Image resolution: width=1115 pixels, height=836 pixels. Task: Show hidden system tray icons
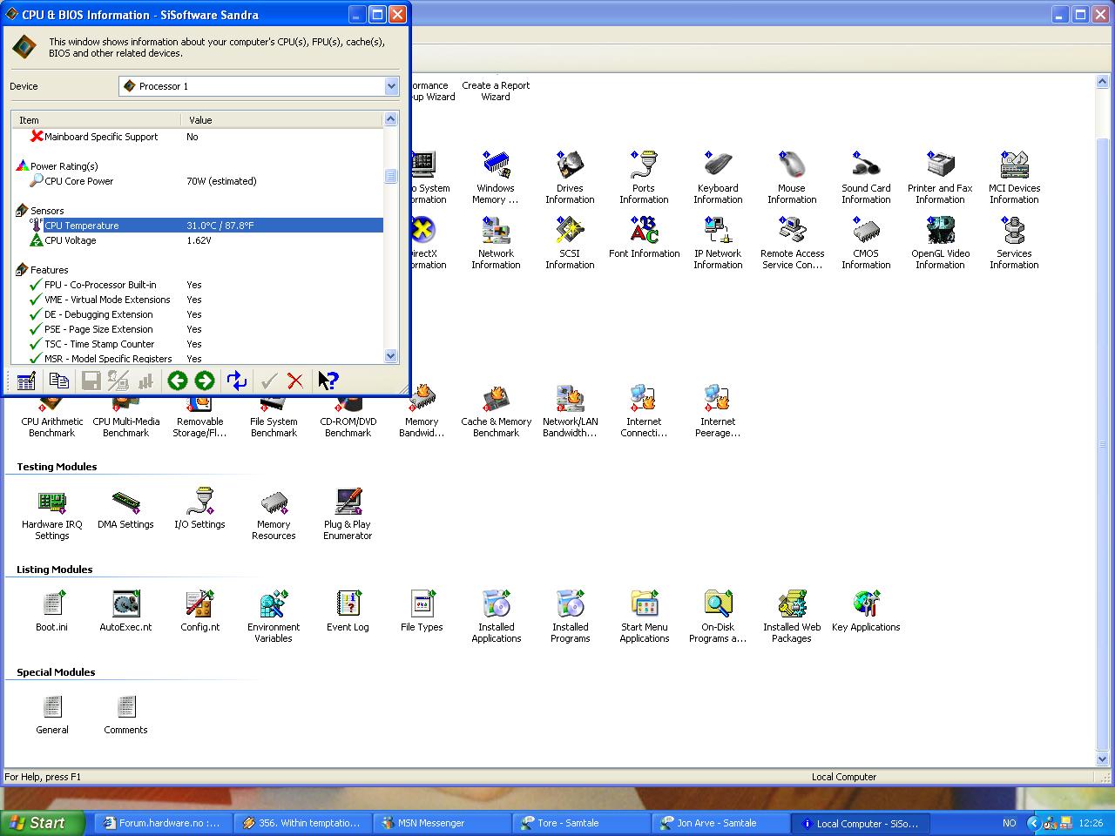[x=1033, y=823]
